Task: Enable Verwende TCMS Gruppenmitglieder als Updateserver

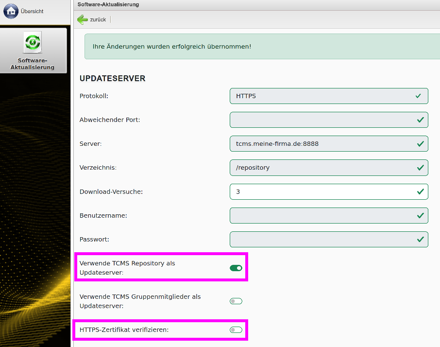Action: pos(236,301)
